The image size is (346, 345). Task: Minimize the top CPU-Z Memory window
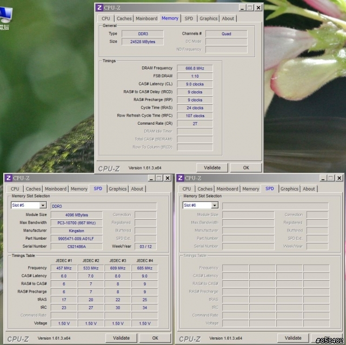[242, 8]
